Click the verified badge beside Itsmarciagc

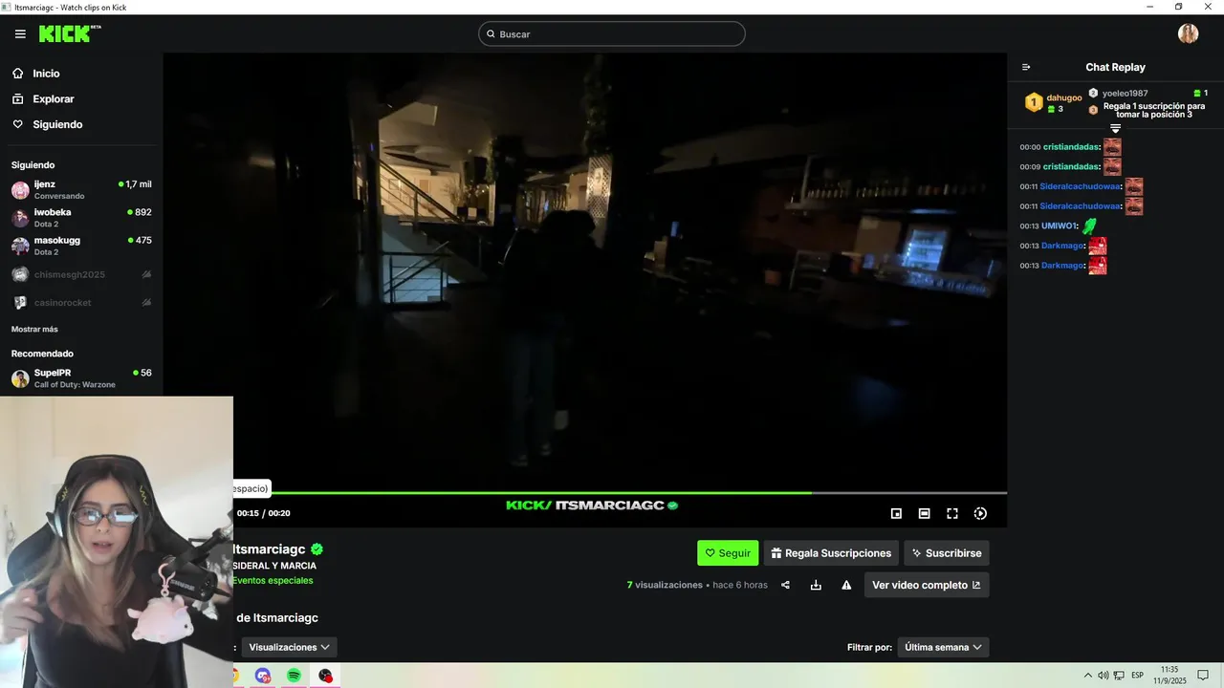pos(317,549)
